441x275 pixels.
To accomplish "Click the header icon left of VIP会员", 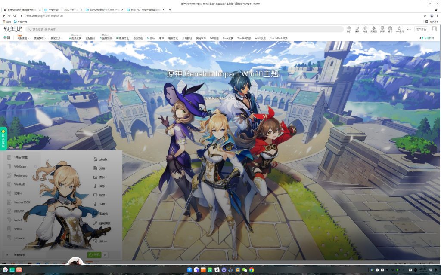I will [390, 30].
